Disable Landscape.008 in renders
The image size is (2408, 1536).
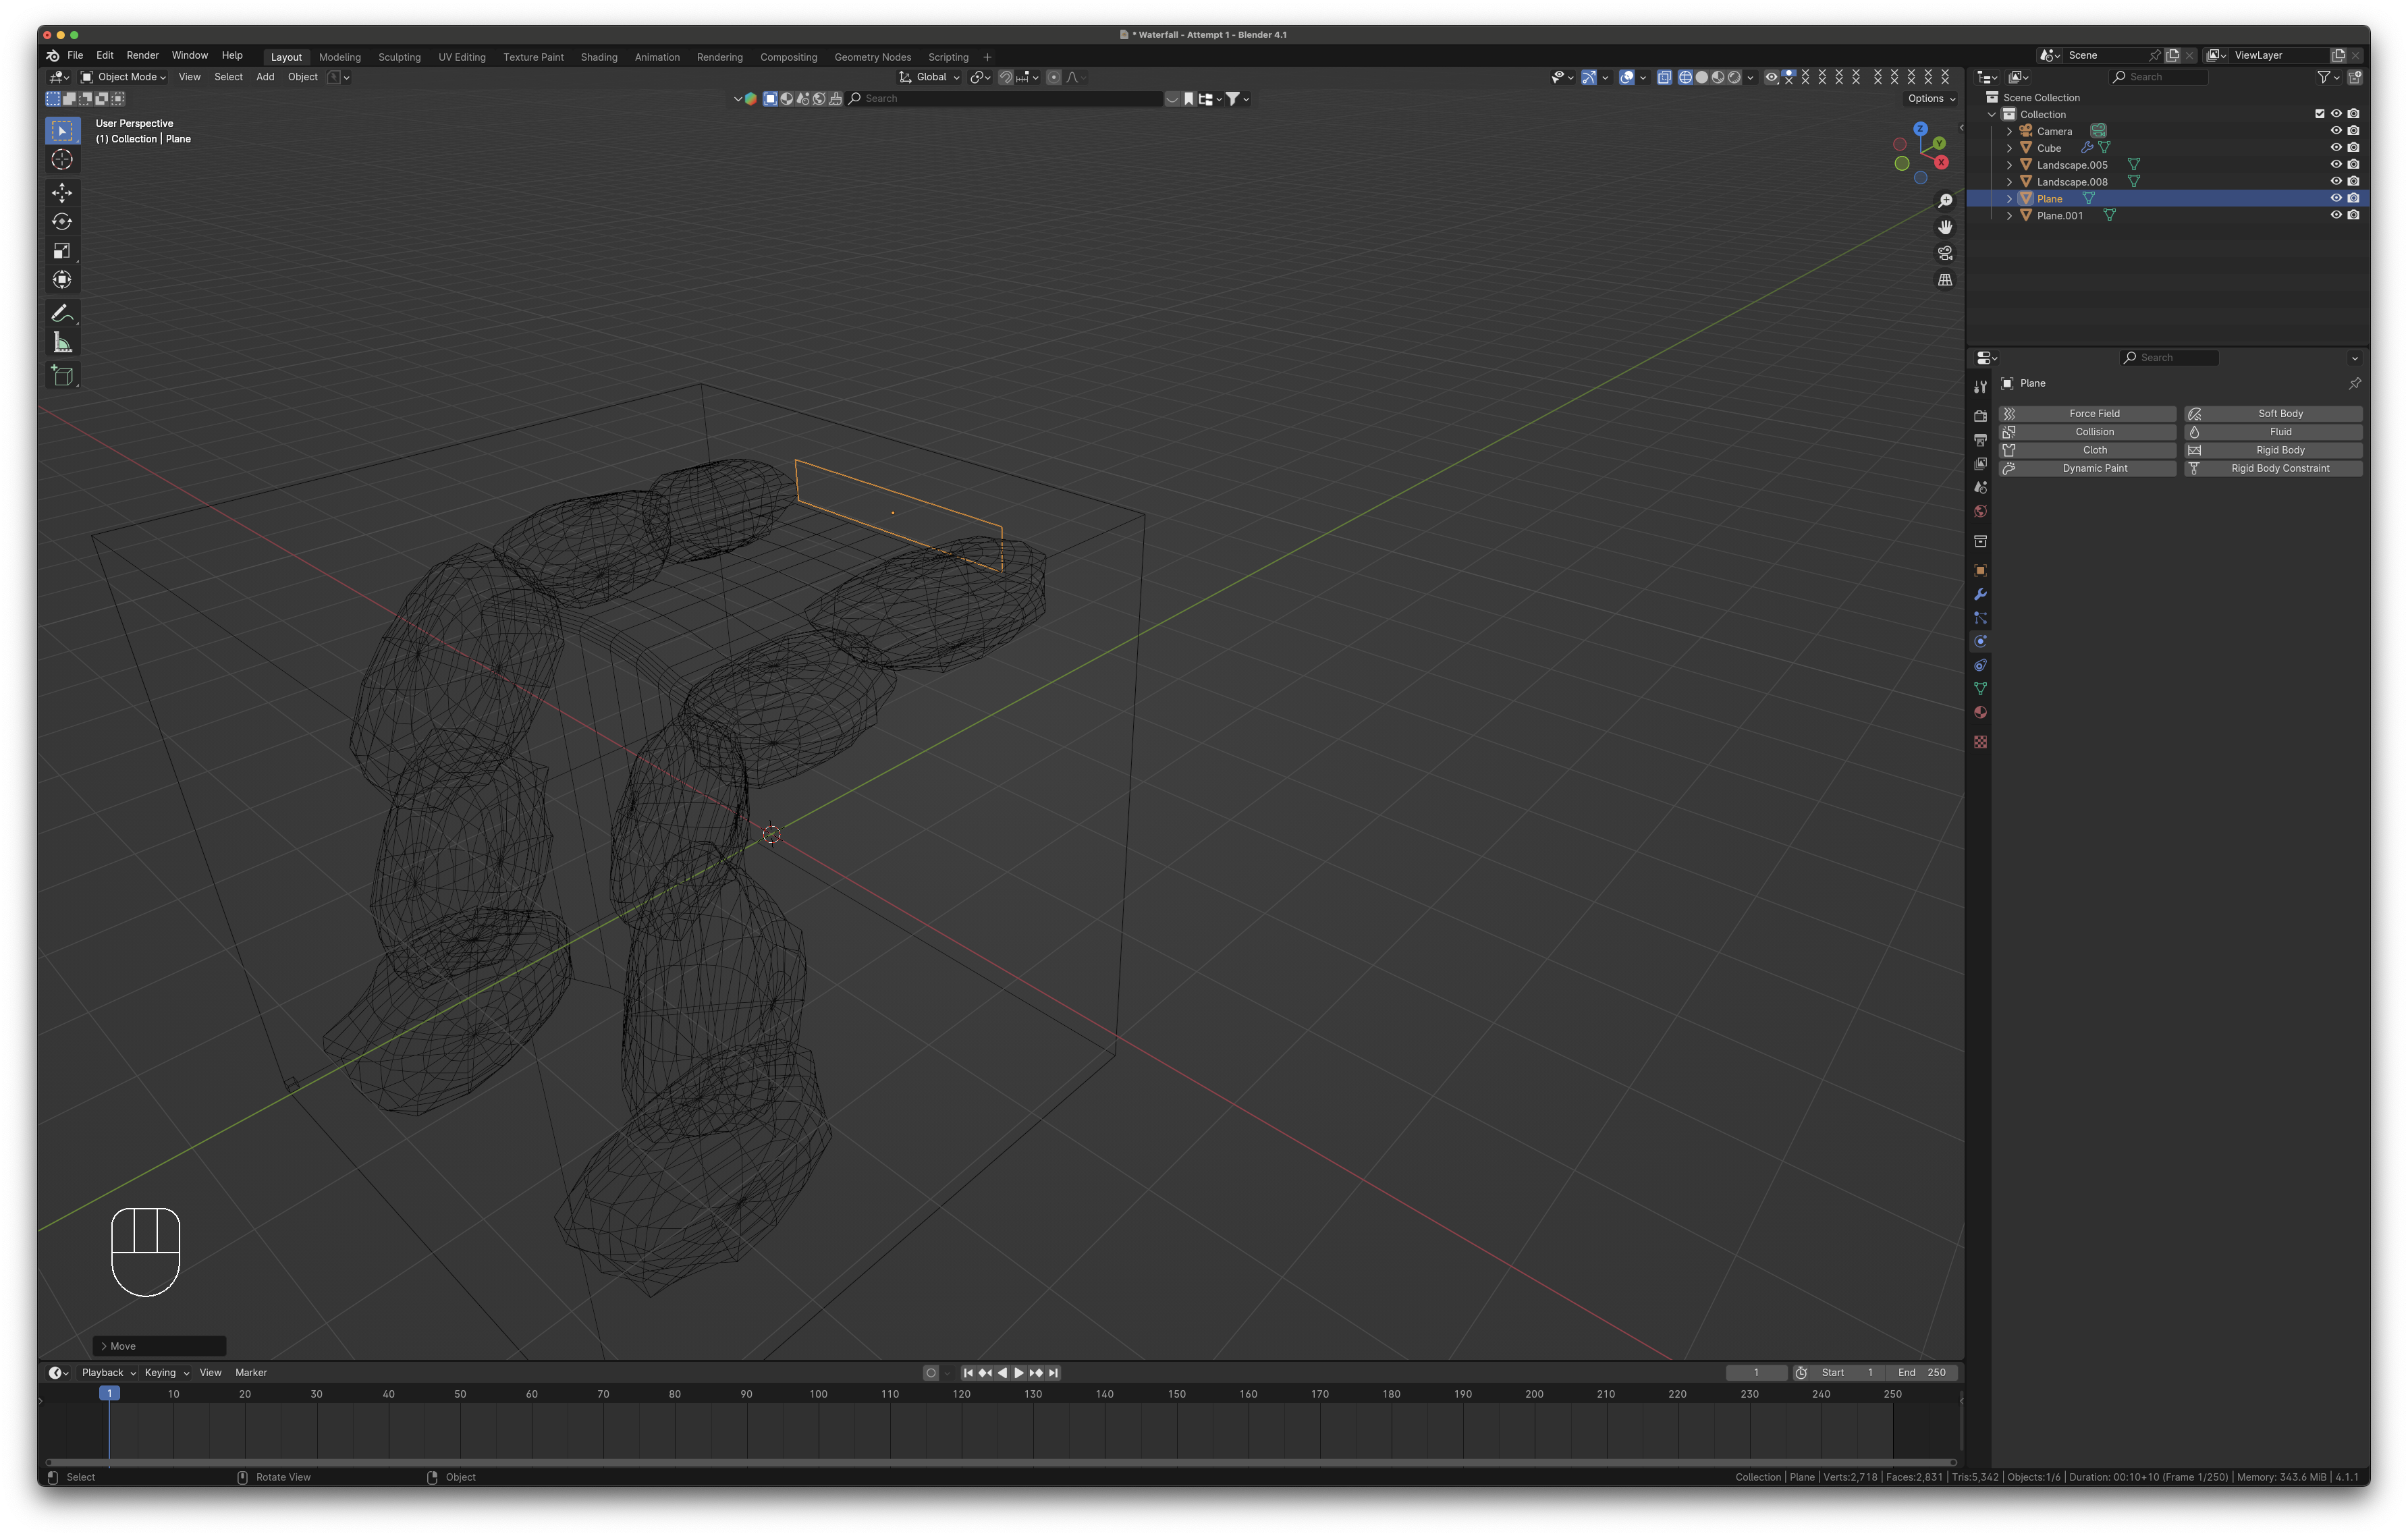(2353, 182)
